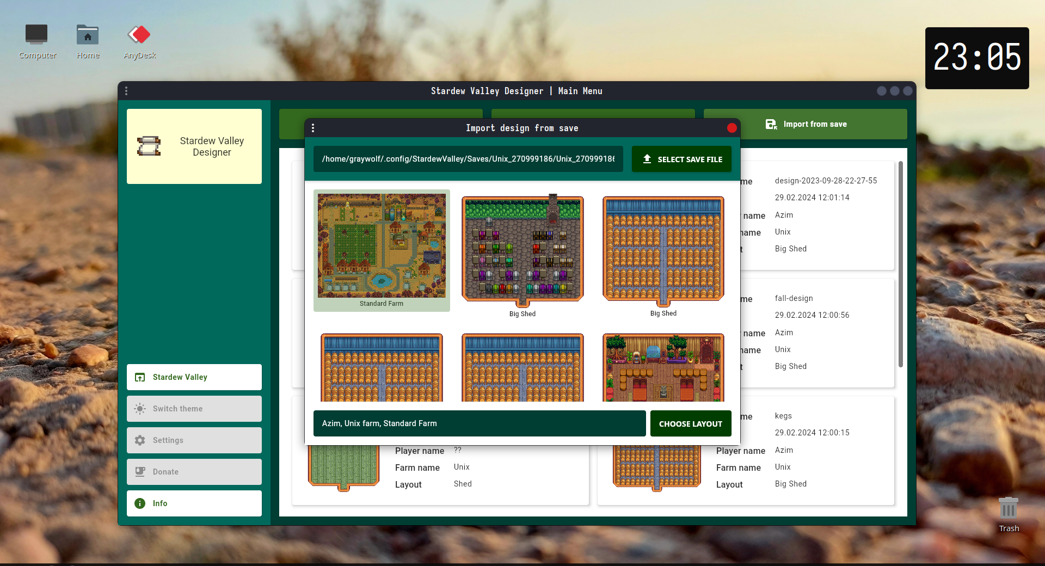The height and width of the screenshot is (566, 1045).
Task: Click the Import from save button
Action: pyautogui.click(x=806, y=124)
